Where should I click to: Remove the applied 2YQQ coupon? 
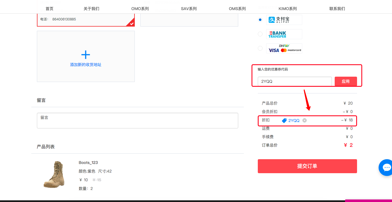tap(304, 120)
